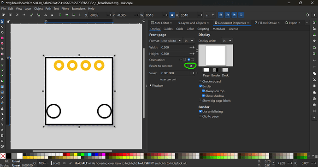The width and height of the screenshot is (318, 167).
Task: Uncheck the Show shadow checkbox
Action: (203, 96)
